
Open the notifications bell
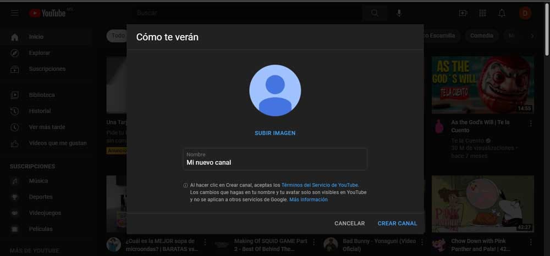(502, 13)
